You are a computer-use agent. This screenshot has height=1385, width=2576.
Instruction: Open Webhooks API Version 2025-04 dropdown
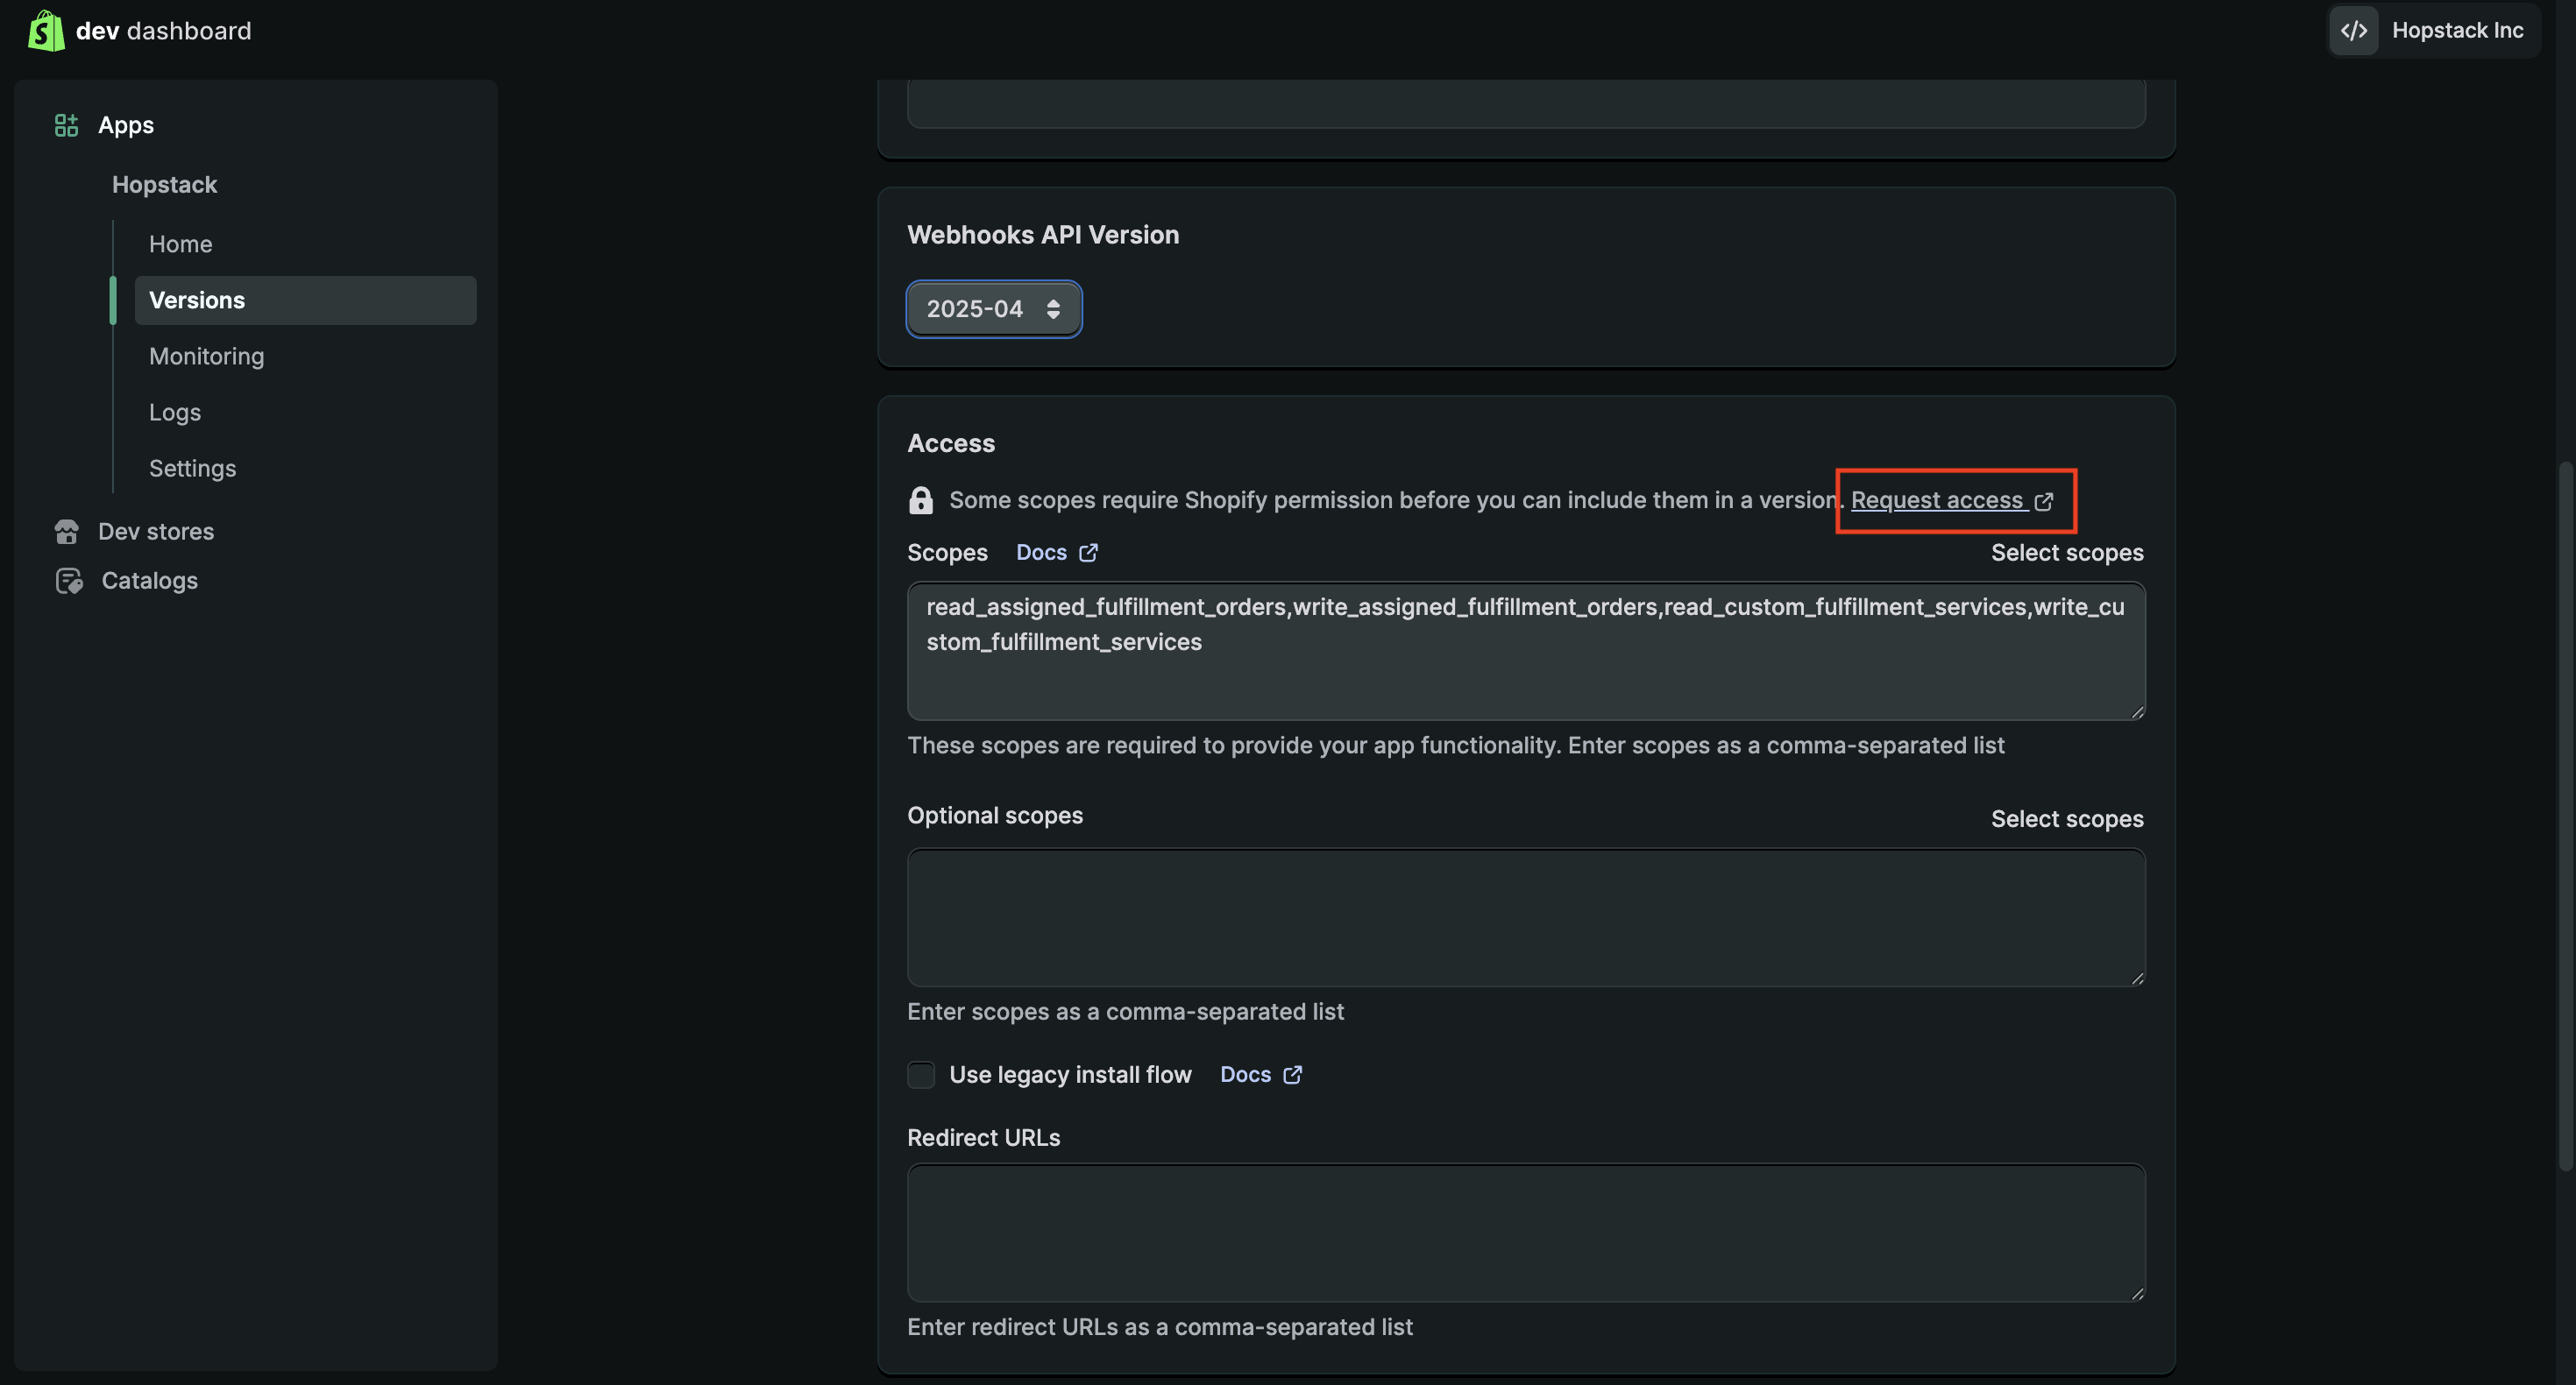[x=993, y=310]
